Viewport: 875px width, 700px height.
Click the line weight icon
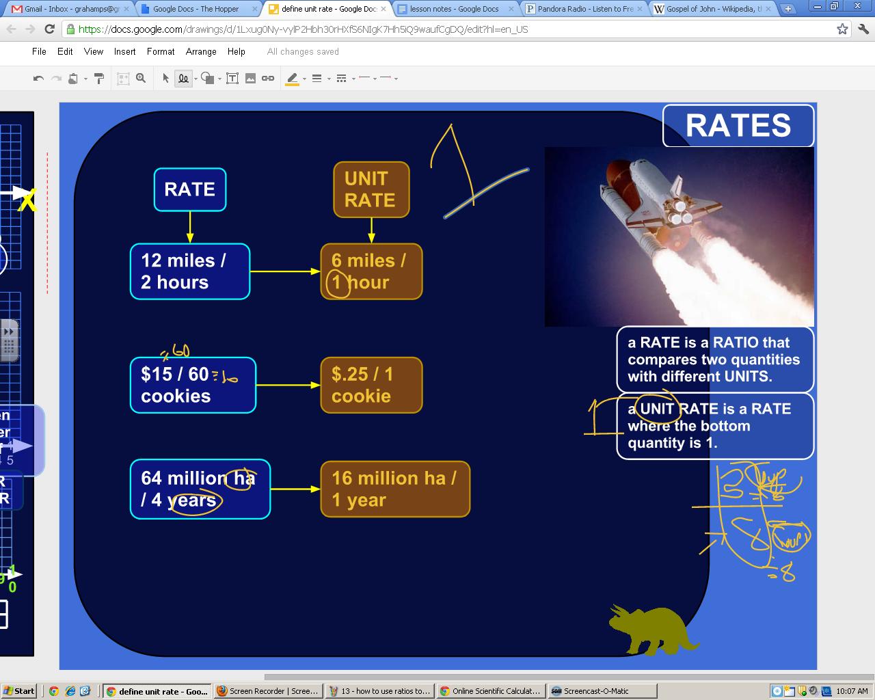317,79
